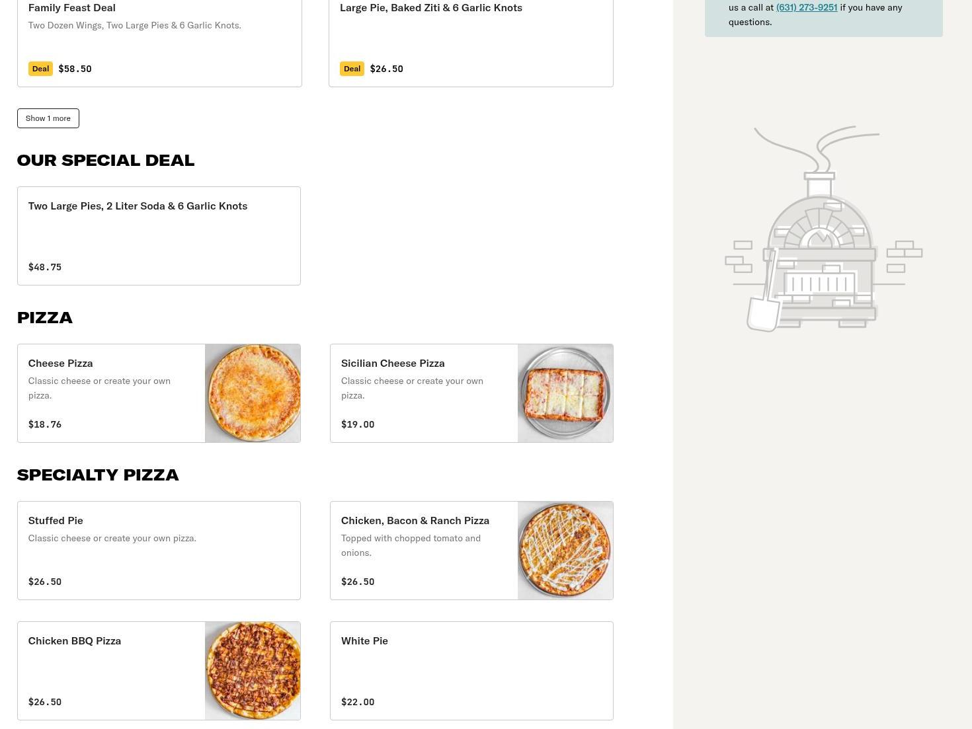This screenshot has width=972, height=729.
Task: Select the Stuffed Pie item
Action: [56, 520]
